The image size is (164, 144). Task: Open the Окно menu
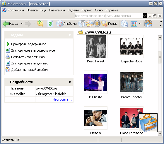tap(99, 10)
